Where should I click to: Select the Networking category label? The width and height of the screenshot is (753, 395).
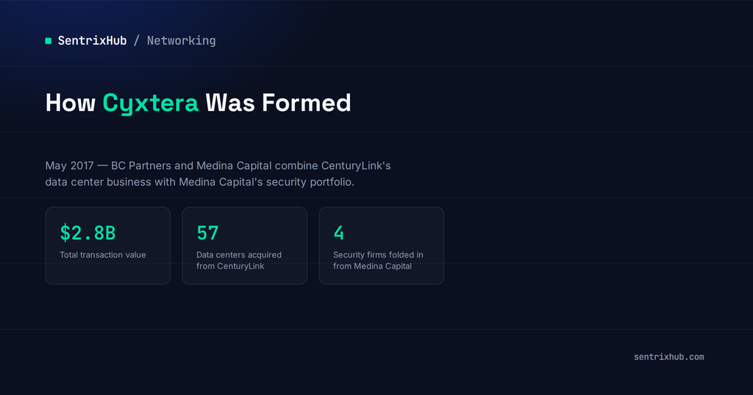pos(181,40)
